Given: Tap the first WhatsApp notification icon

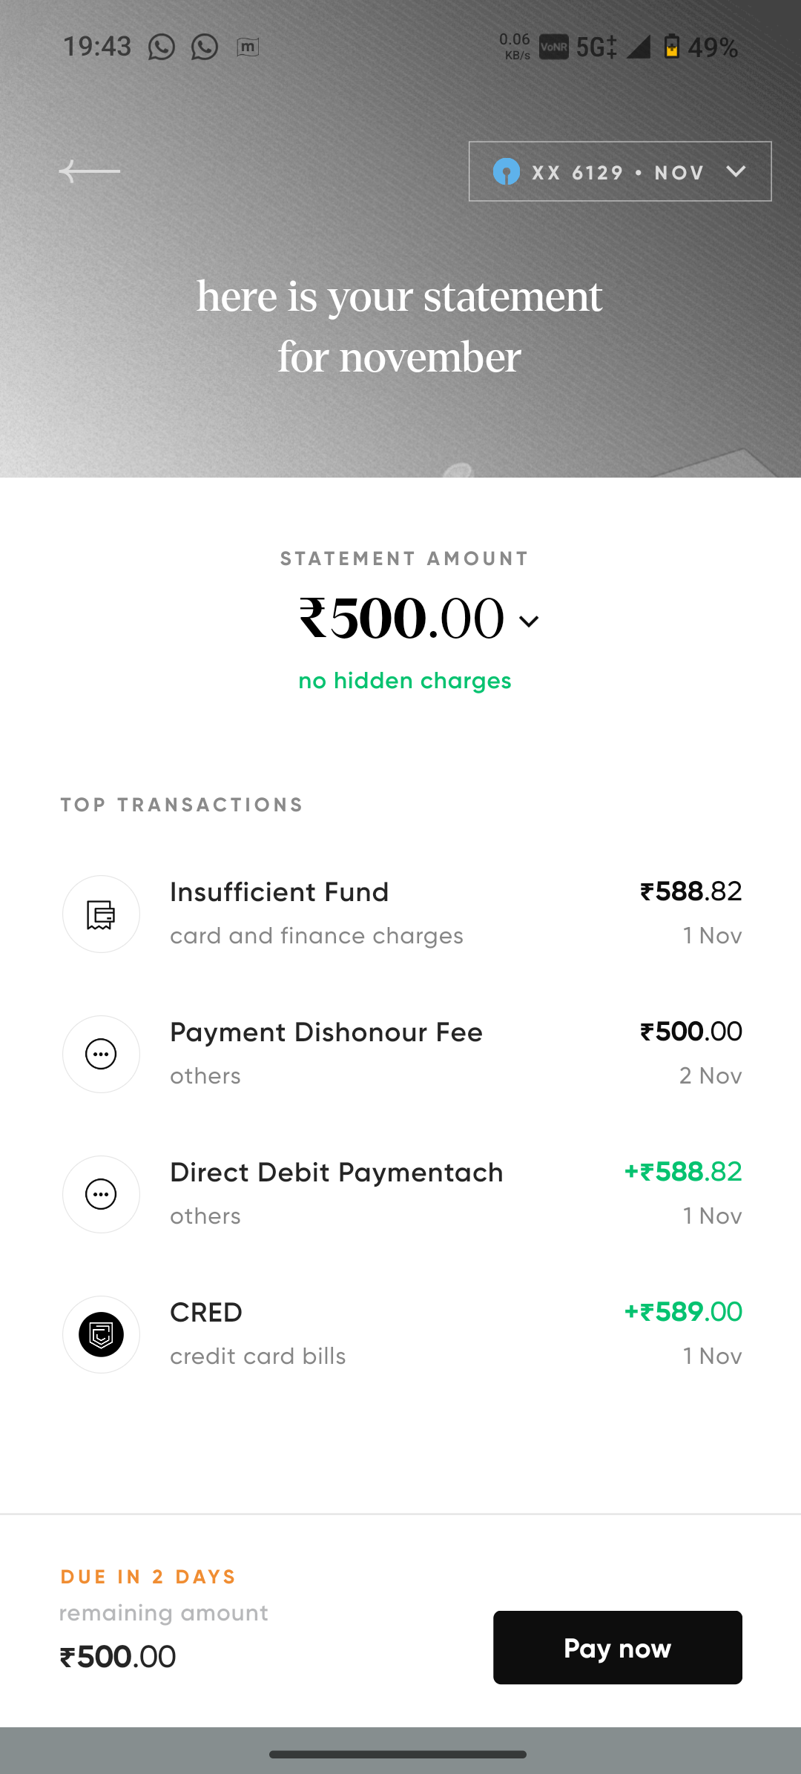Looking at the screenshot, I should pyautogui.click(x=161, y=47).
